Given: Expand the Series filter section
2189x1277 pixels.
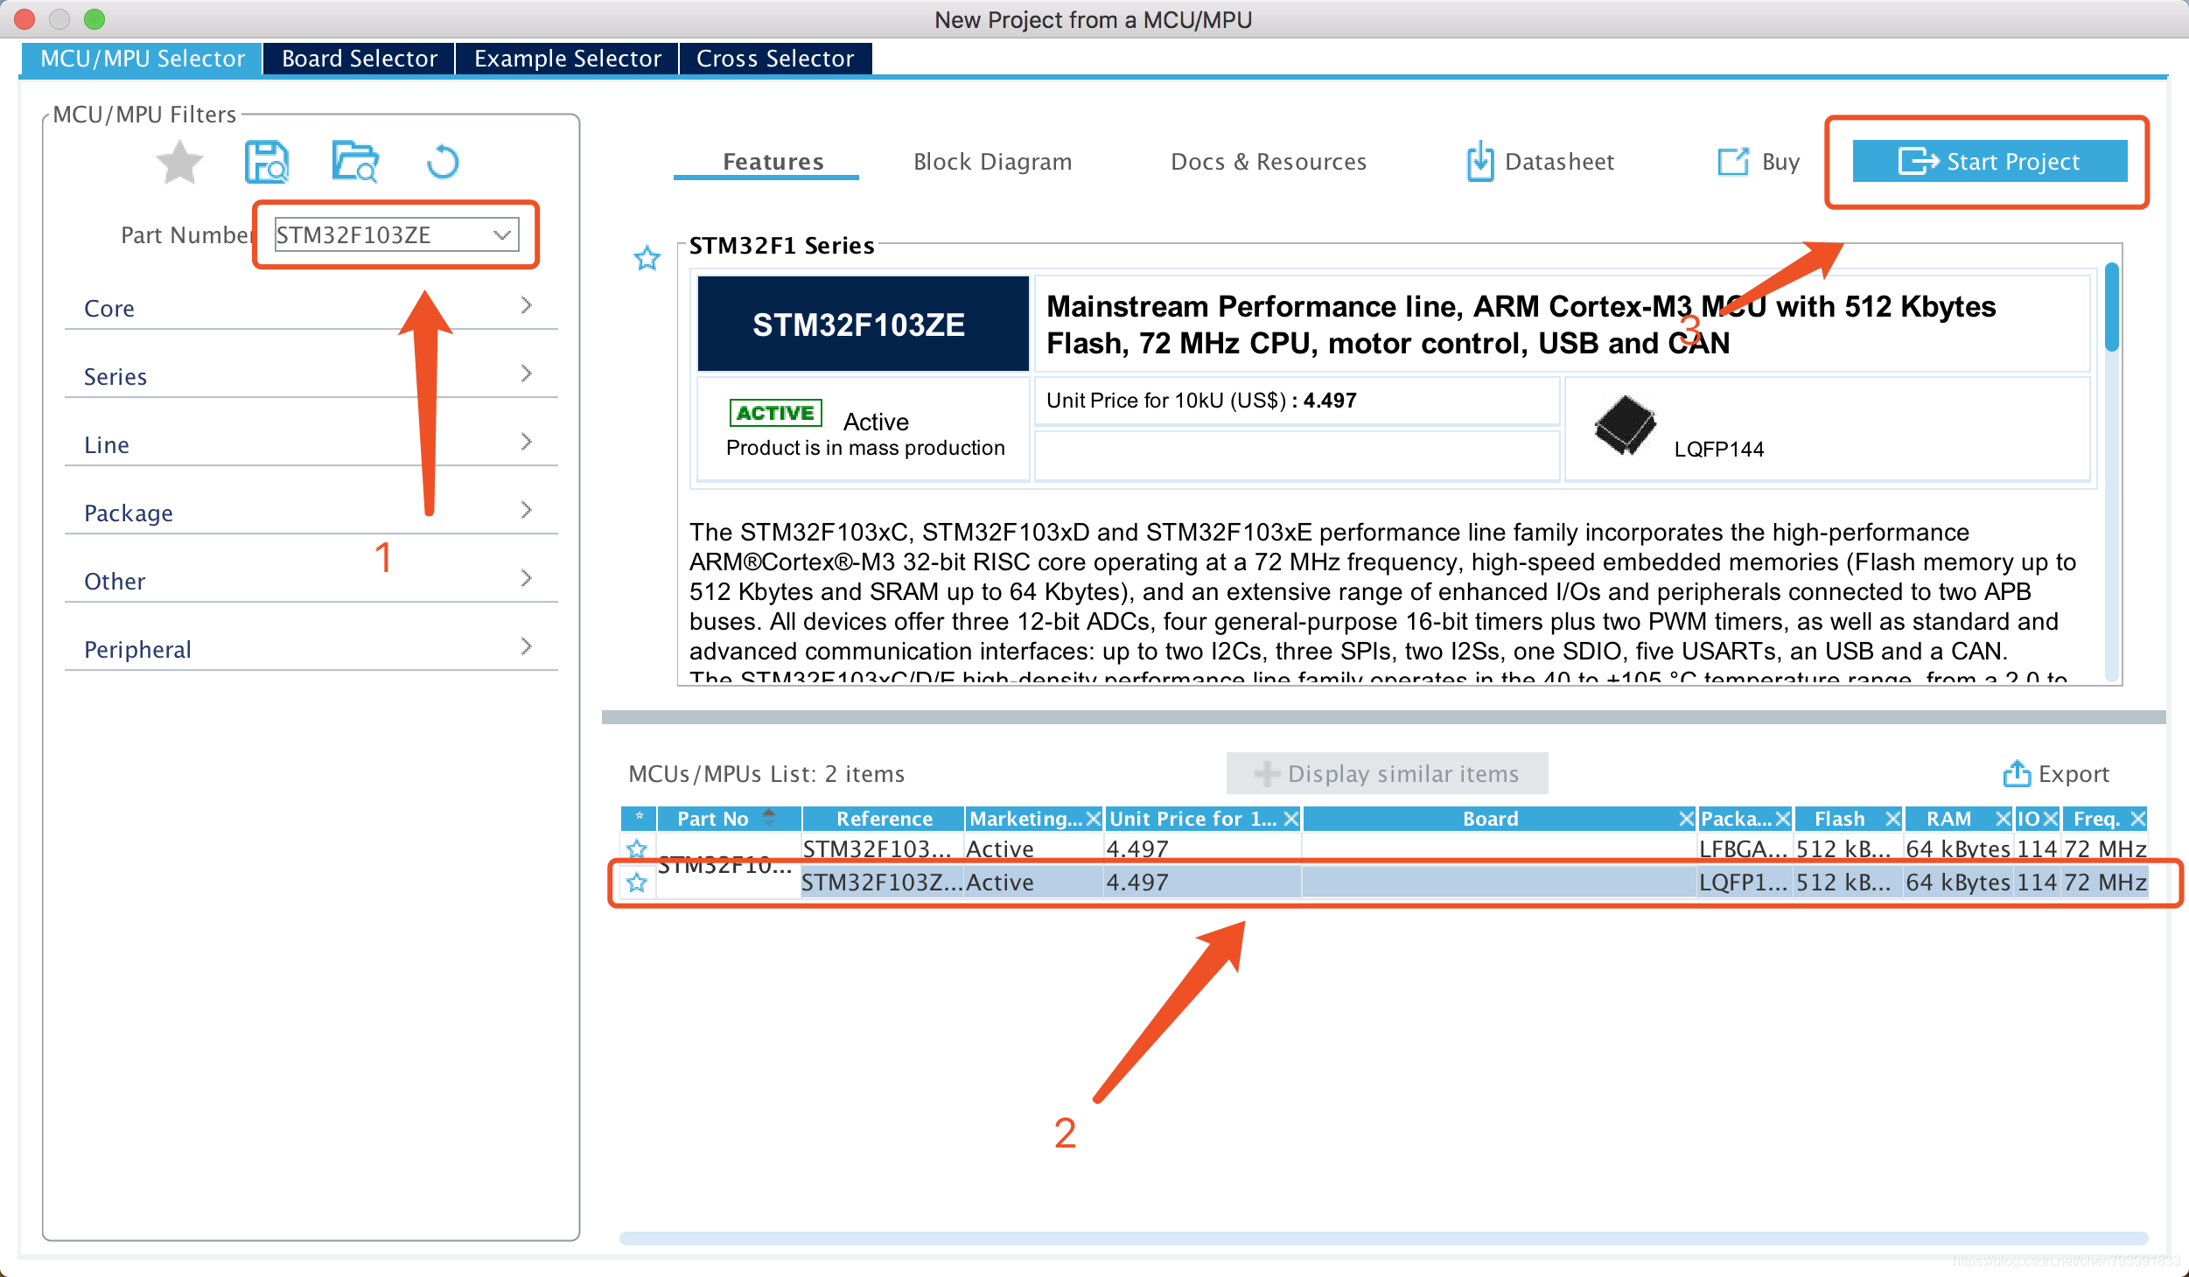Looking at the screenshot, I should [311, 375].
